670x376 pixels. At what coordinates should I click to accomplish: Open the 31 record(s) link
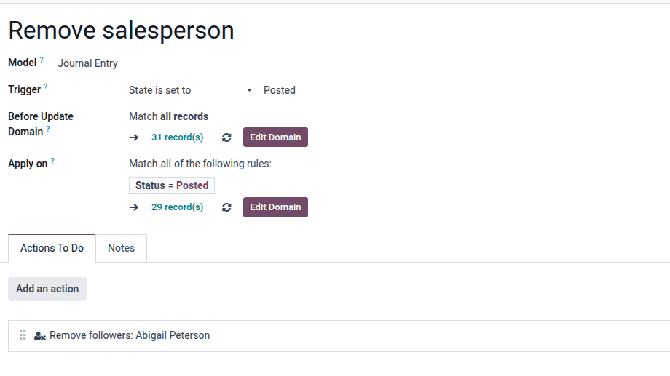177,137
